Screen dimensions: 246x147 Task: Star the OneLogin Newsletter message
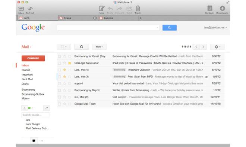pyautogui.click(x=64, y=63)
